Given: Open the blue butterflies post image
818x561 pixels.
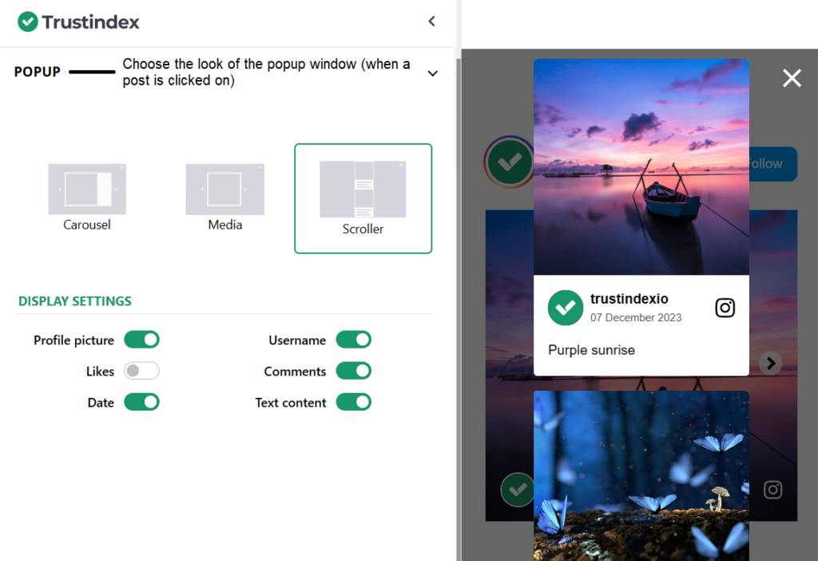Looking at the screenshot, I should click(641, 475).
